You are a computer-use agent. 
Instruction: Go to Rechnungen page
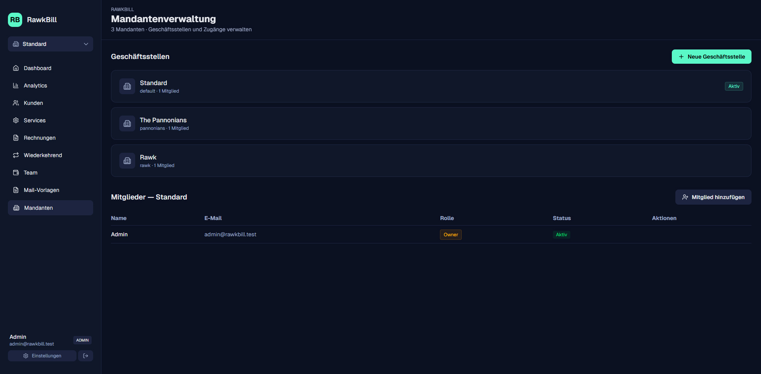pos(40,138)
